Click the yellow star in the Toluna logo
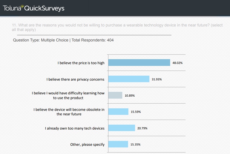 coord(22,6)
